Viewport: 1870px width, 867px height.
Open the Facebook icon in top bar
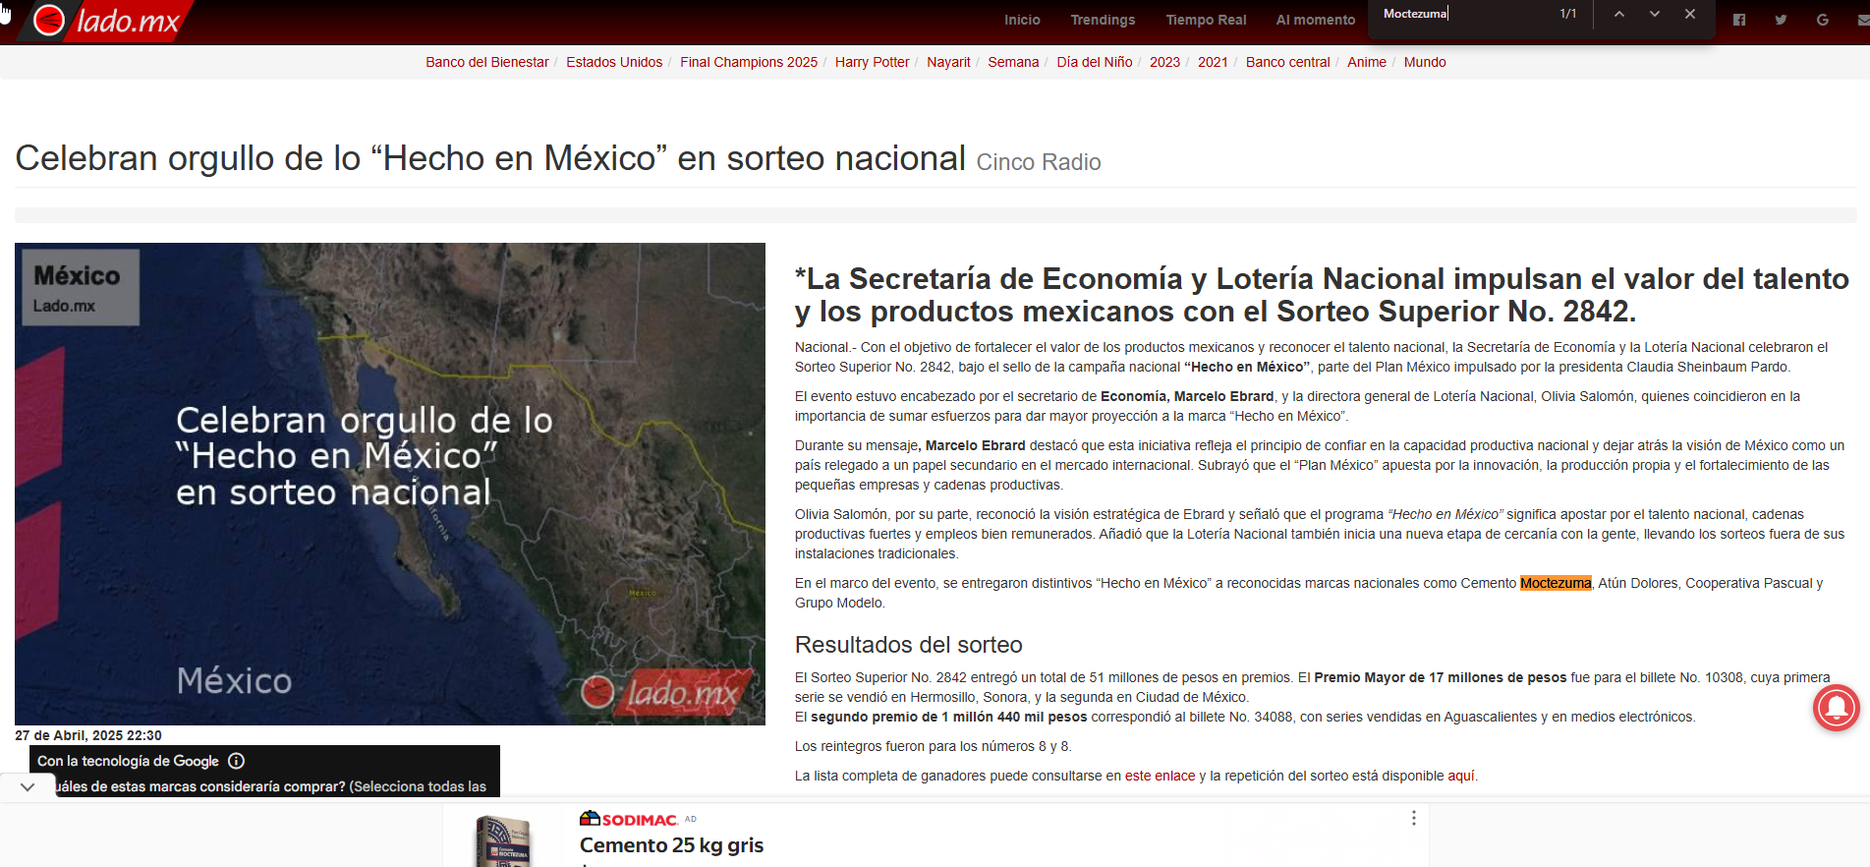[x=1739, y=20]
